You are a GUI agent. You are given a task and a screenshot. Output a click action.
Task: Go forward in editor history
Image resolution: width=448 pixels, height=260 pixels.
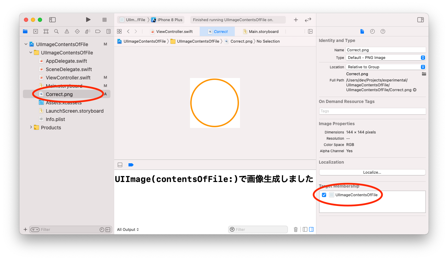(136, 31)
